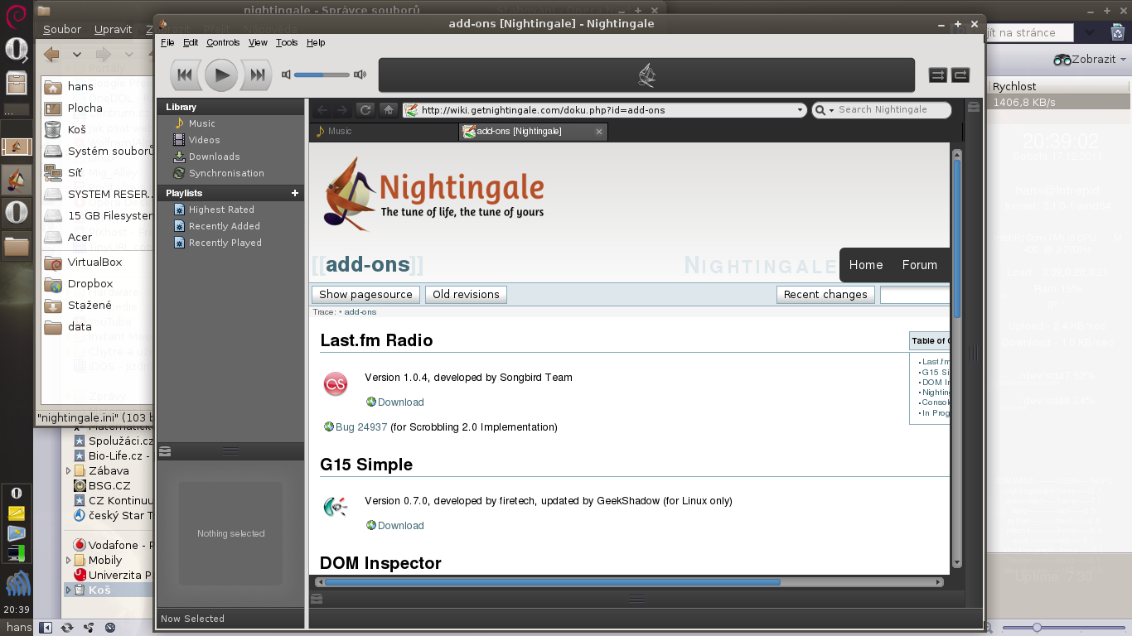Click the G15 Simple add-on icon
Screen dimensions: 1132x636
pos(336,506)
